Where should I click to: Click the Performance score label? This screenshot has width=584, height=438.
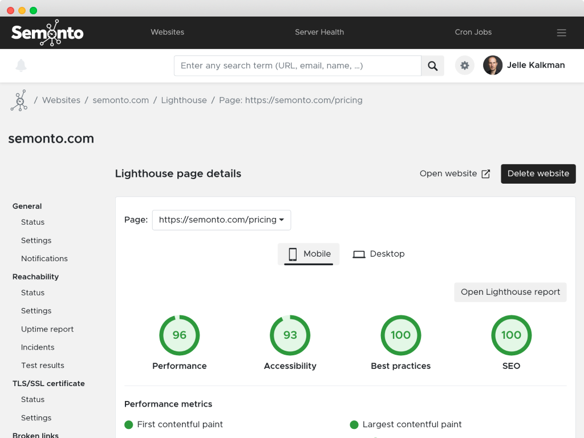(180, 366)
